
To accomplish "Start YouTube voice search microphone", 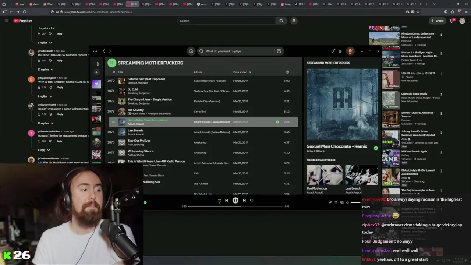I will pyautogui.click(x=294, y=21).
